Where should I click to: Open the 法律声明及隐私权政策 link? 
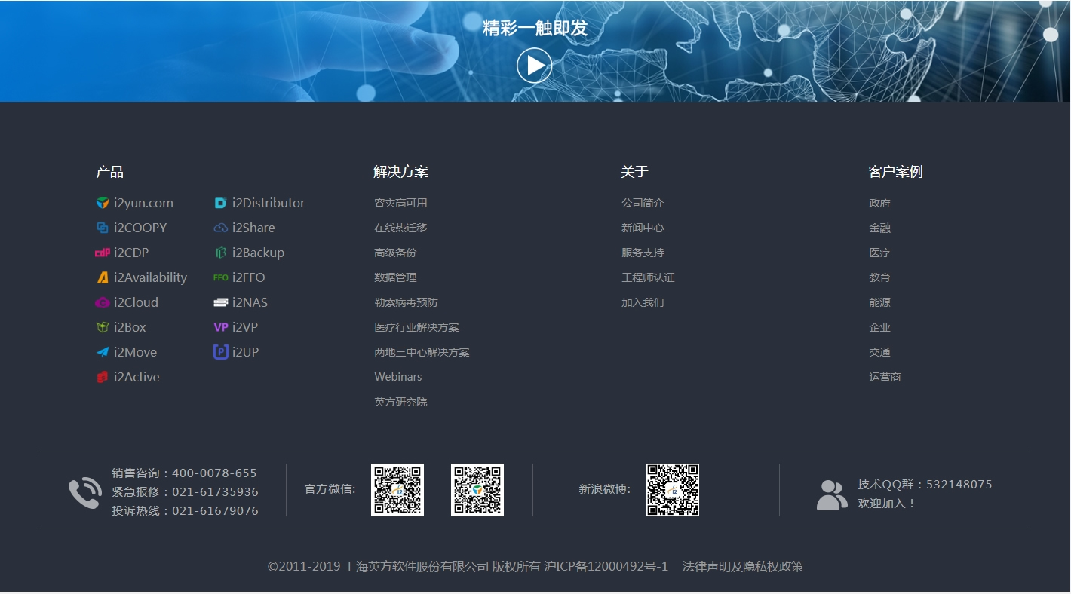tap(743, 566)
